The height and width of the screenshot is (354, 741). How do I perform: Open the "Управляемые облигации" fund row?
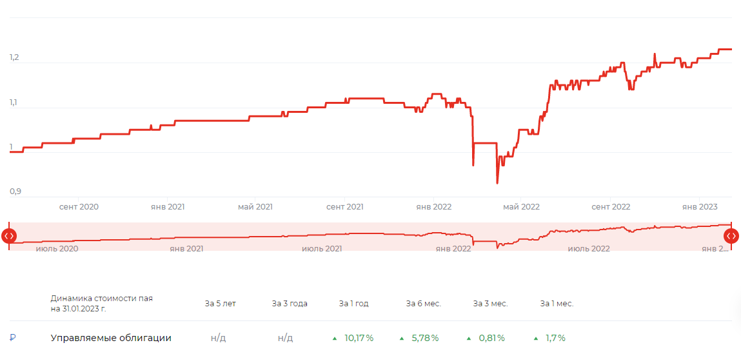point(111,338)
